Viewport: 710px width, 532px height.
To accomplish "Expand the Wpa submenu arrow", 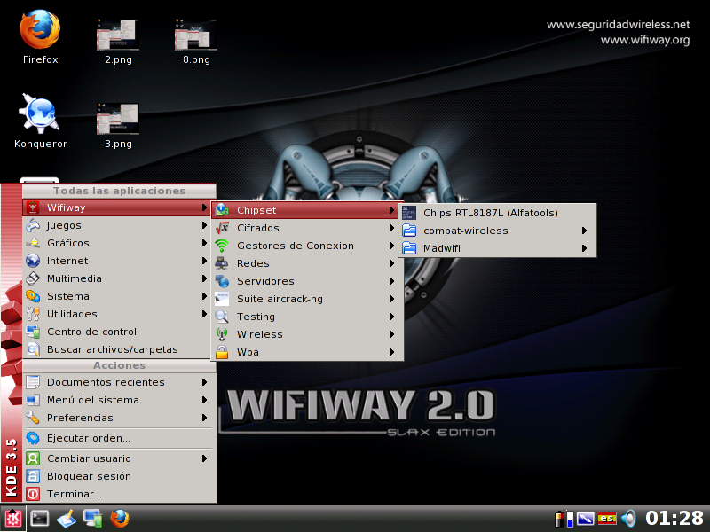I will click(x=391, y=352).
